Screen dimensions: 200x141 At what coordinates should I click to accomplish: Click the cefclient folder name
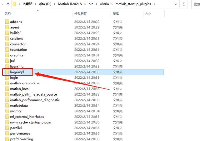pos(17,39)
